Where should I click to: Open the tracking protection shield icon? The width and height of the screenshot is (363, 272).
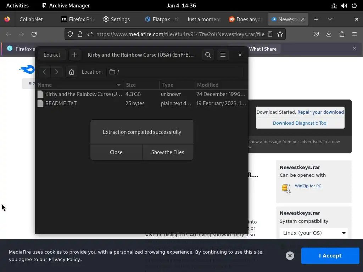click(x=70, y=34)
